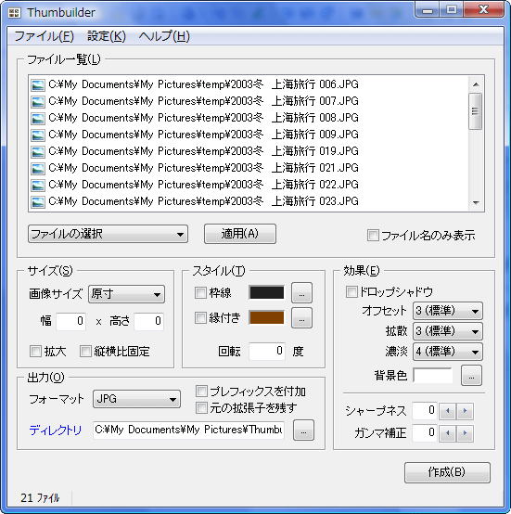Open the フォーマット dropdown showing JPG
The width and height of the screenshot is (511, 514).
point(136,399)
